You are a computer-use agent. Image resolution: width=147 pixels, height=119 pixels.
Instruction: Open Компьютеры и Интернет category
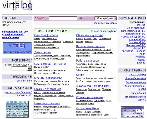coord(50,64)
